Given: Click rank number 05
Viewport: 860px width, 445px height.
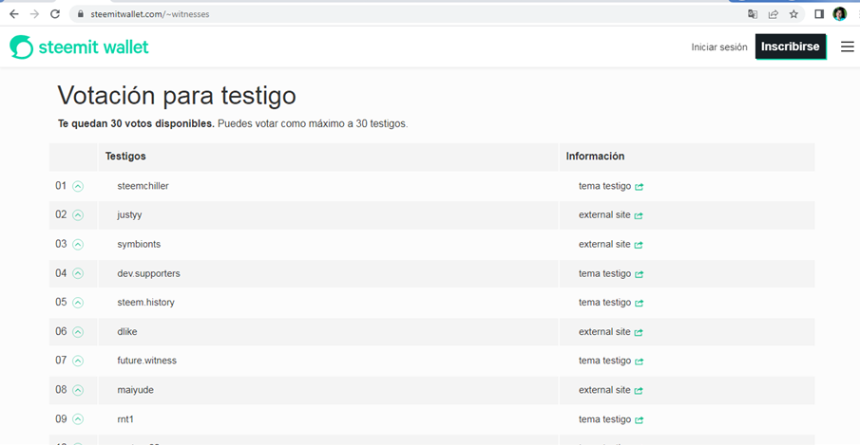Looking at the screenshot, I should (61, 302).
